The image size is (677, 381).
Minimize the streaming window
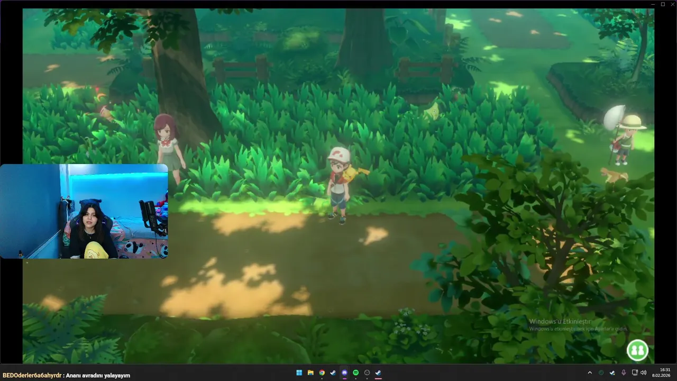point(653,4)
